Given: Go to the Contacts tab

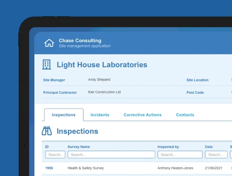Looking at the screenshot, I should point(185,115).
